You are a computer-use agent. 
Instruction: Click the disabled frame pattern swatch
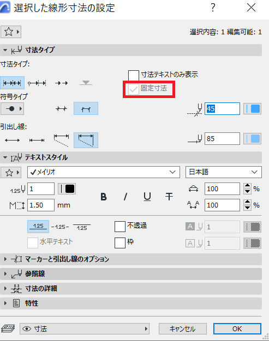[x=252, y=243]
